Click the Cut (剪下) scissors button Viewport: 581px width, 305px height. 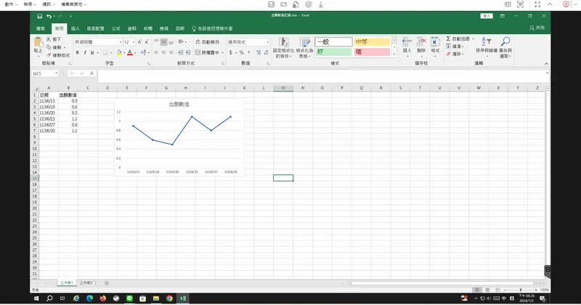tap(54, 39)
